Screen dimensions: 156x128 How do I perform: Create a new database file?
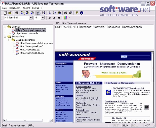[x=5, y=13]
